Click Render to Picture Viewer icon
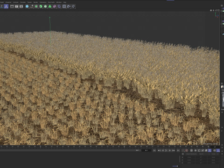Image resolution: width=224 pixels, height=168 pixels. [16, 7]
